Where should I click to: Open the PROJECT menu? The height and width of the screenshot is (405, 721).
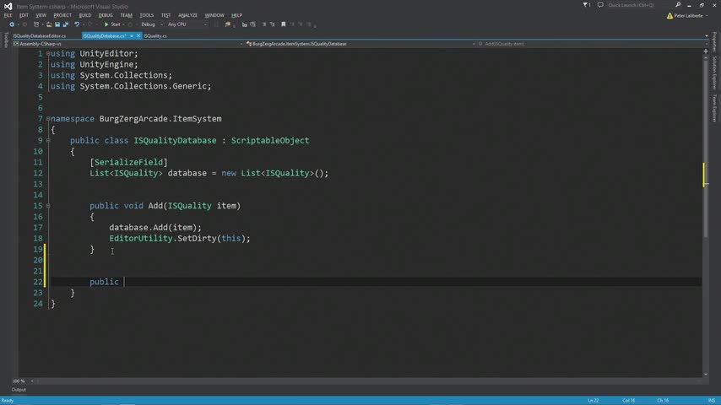pyautogui.click(x=62, y=15)
